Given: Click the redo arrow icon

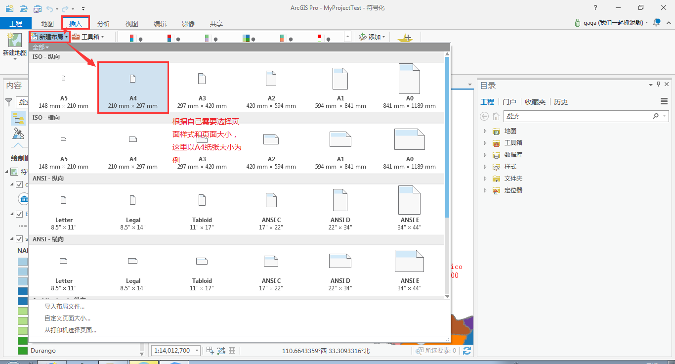Looking at the screenshot, I should [x=65, y=9].
